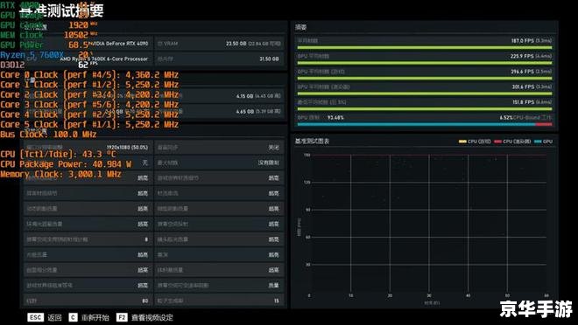Click the Memory Clock 3,000.1 MHz overlay reading
Image resolution: width=578 pixels, height=325 pixels.
point(60,174)
